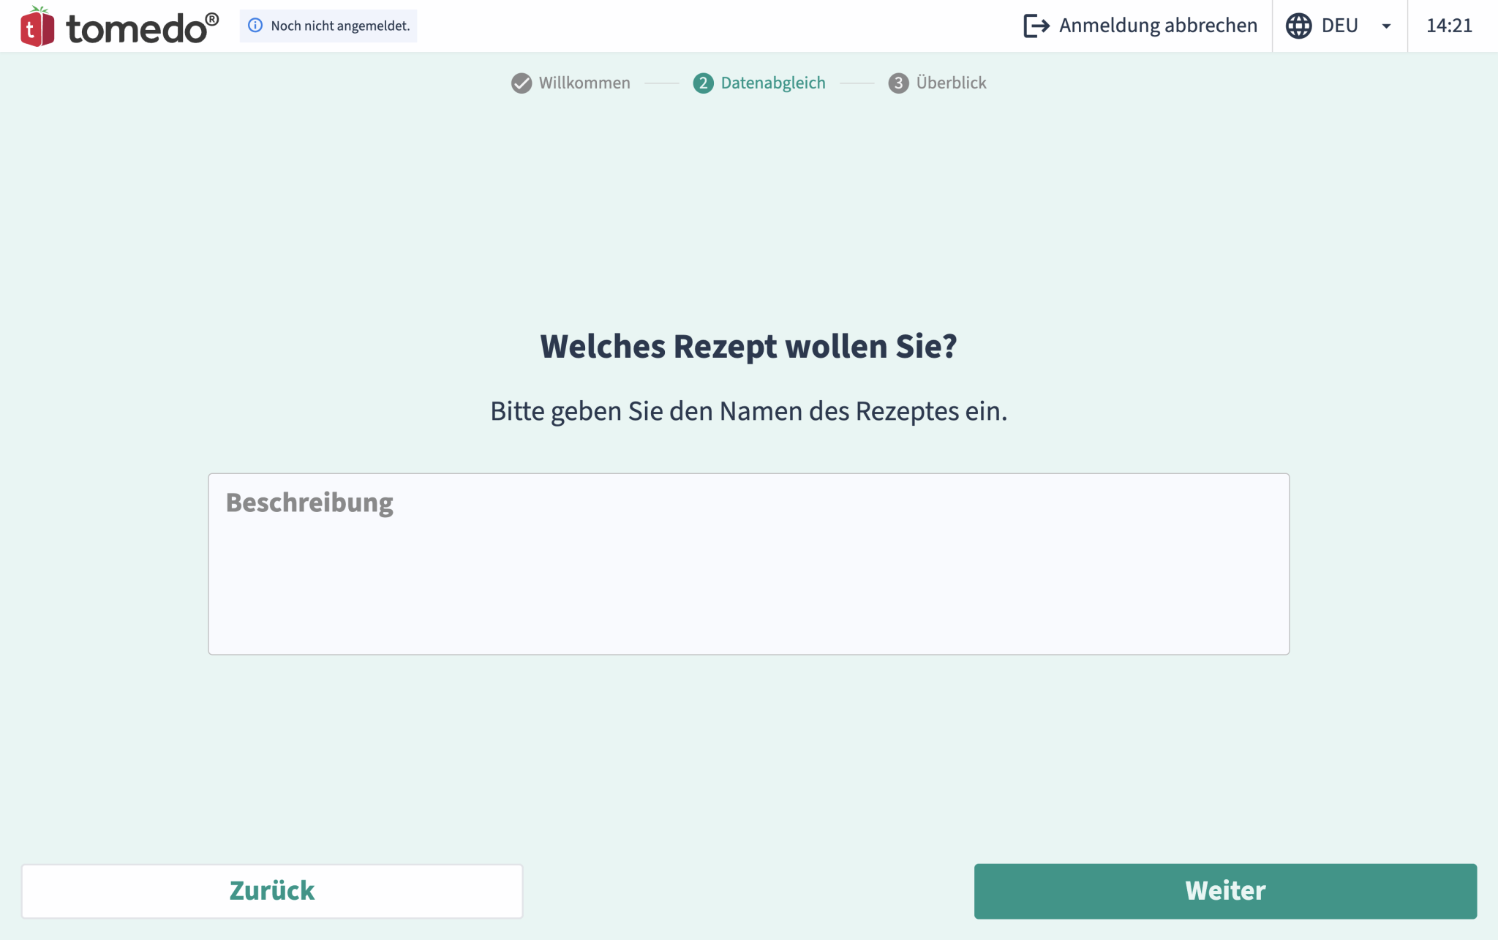Click the dropdown chevron next to DEU
The image size is (1498, 940).
(1387, 26)
